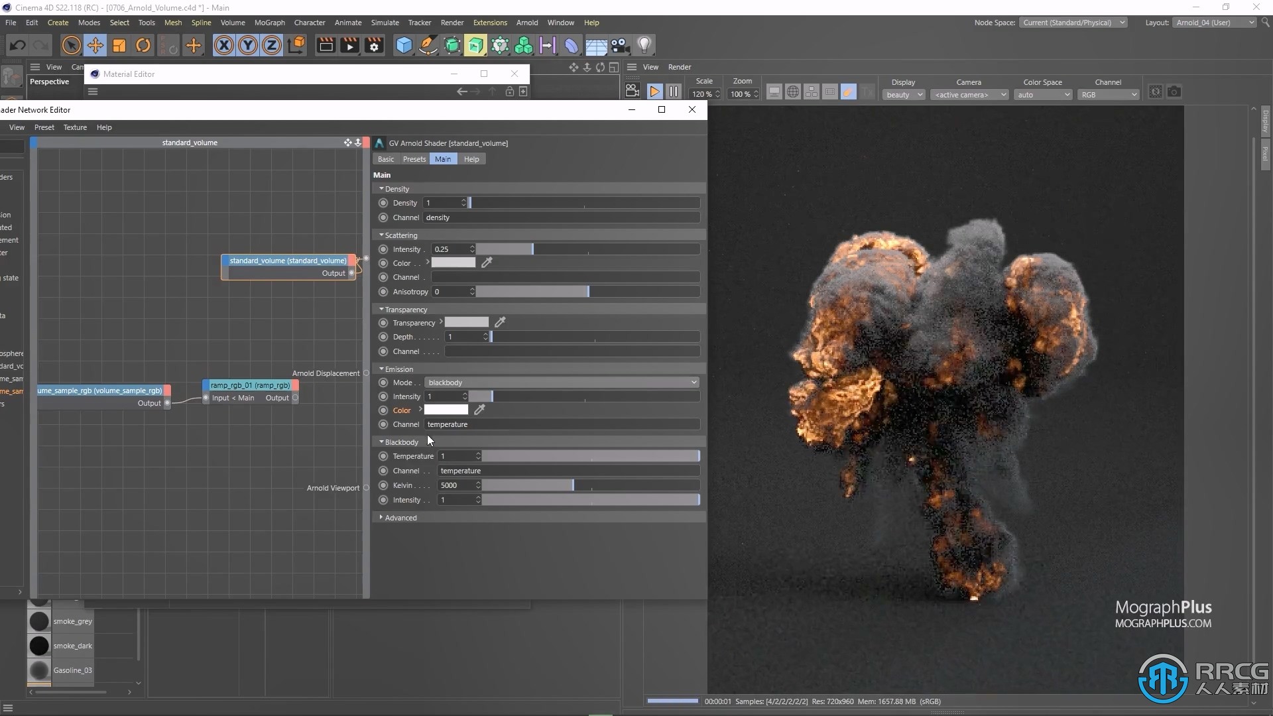This screenshot has height=716, width=1273.
Task: Switch to the Presets tab
Action: [x=414, y=158]
